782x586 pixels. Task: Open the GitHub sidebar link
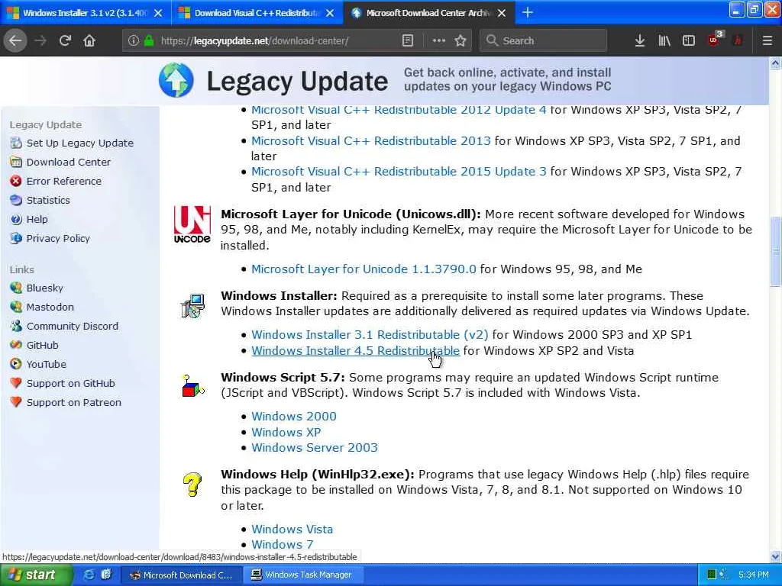coord(43,345)
